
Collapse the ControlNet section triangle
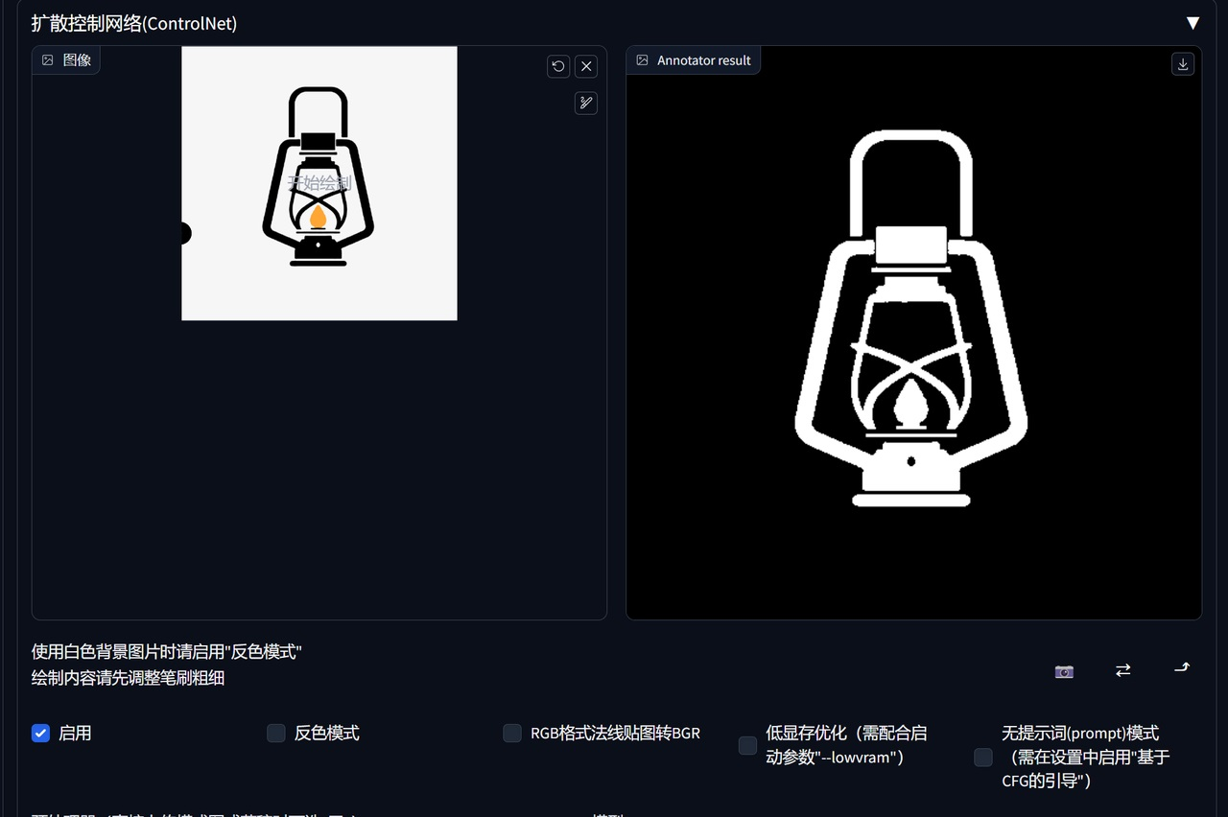[x=1193, y=23]
